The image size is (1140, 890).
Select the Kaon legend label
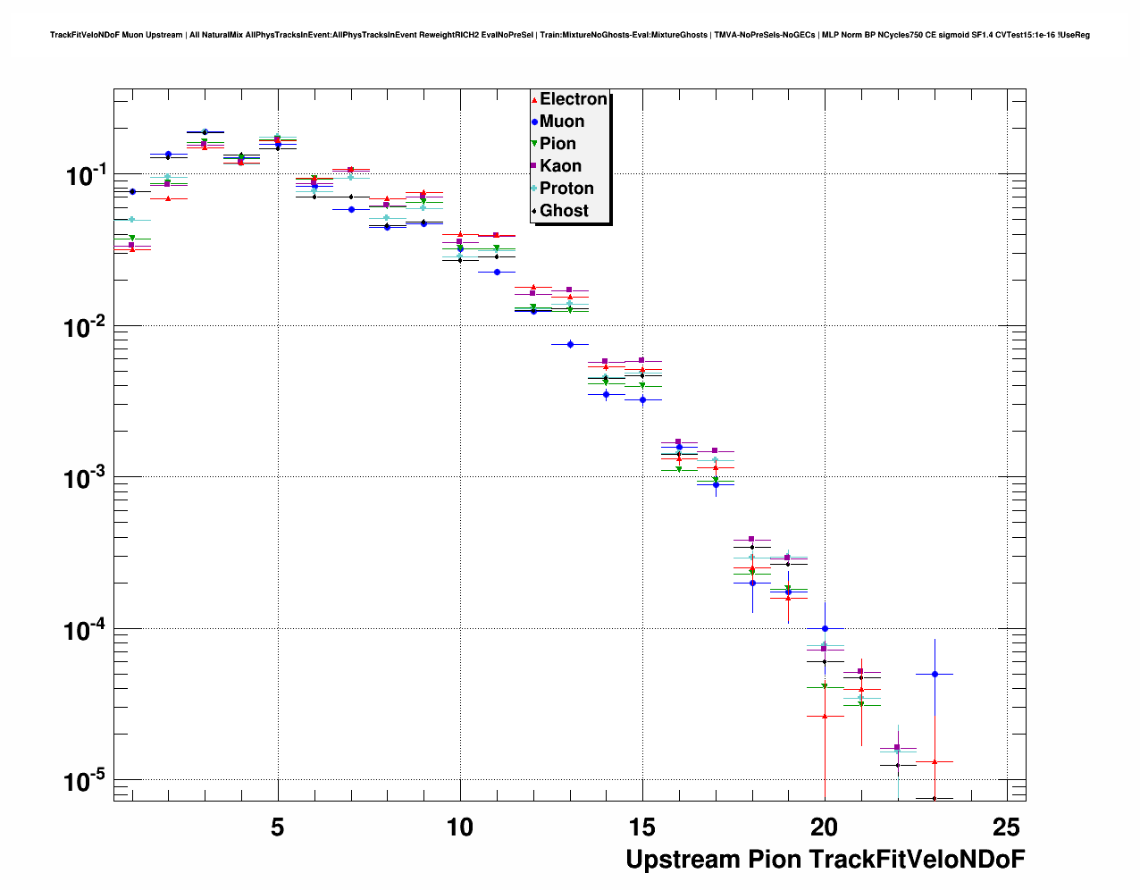click(x=560, y=166)
